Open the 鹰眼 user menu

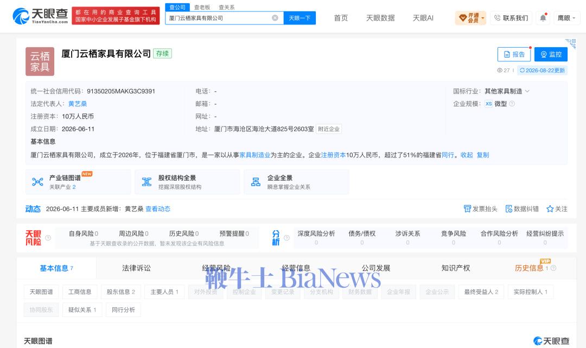(x=566, y=17)
